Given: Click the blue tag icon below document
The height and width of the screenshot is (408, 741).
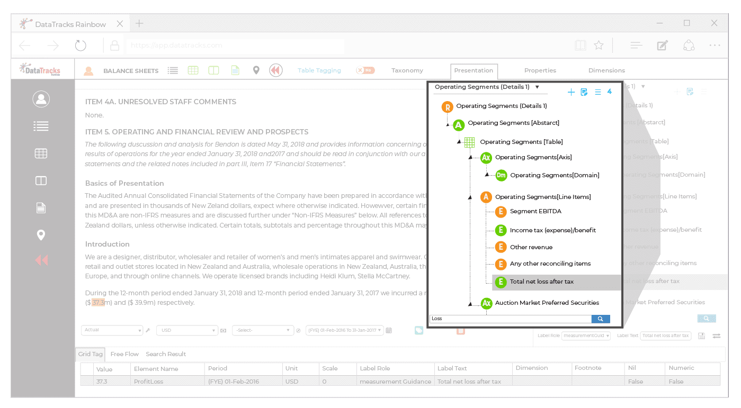Looking at the screenshot, I should [419, 330].
